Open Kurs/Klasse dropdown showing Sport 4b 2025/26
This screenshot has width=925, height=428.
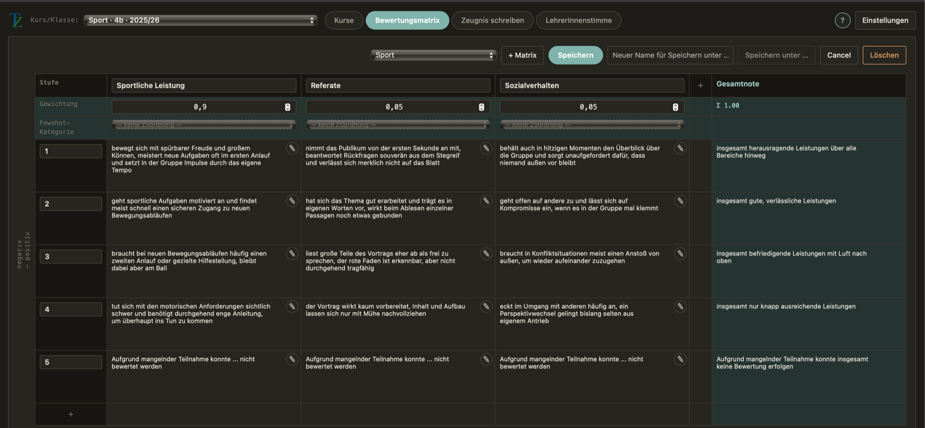[201, 20]
